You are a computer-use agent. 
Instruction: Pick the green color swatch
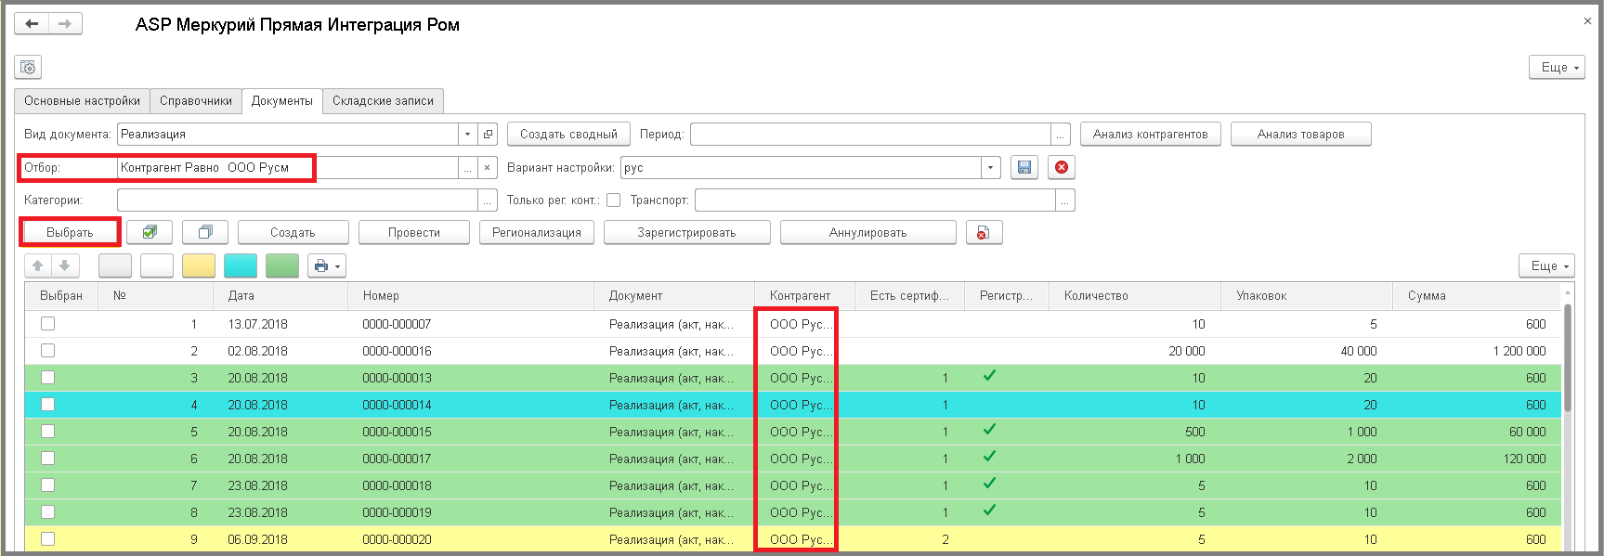pos(282,266)
